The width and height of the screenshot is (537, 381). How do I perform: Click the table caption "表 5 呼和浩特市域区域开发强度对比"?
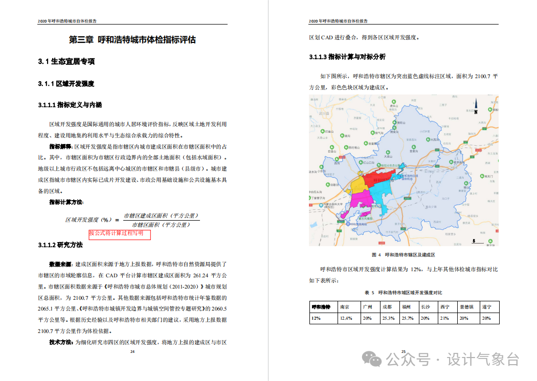click(x=404, y=293)
